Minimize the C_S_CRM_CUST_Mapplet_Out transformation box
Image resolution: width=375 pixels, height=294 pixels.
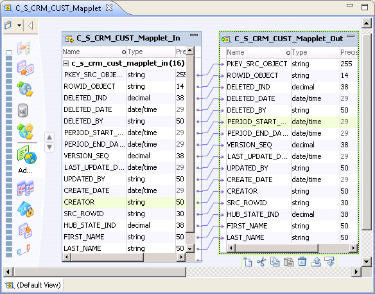pyautogui.click(x=351, y=35)
